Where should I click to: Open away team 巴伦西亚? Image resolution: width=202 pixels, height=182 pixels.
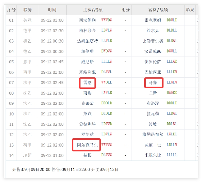[x=153, y=72]
